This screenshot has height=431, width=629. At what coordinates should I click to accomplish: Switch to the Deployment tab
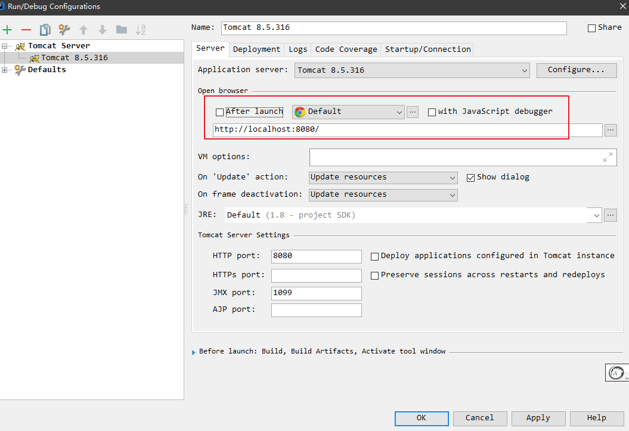click(x=256, y=49)
